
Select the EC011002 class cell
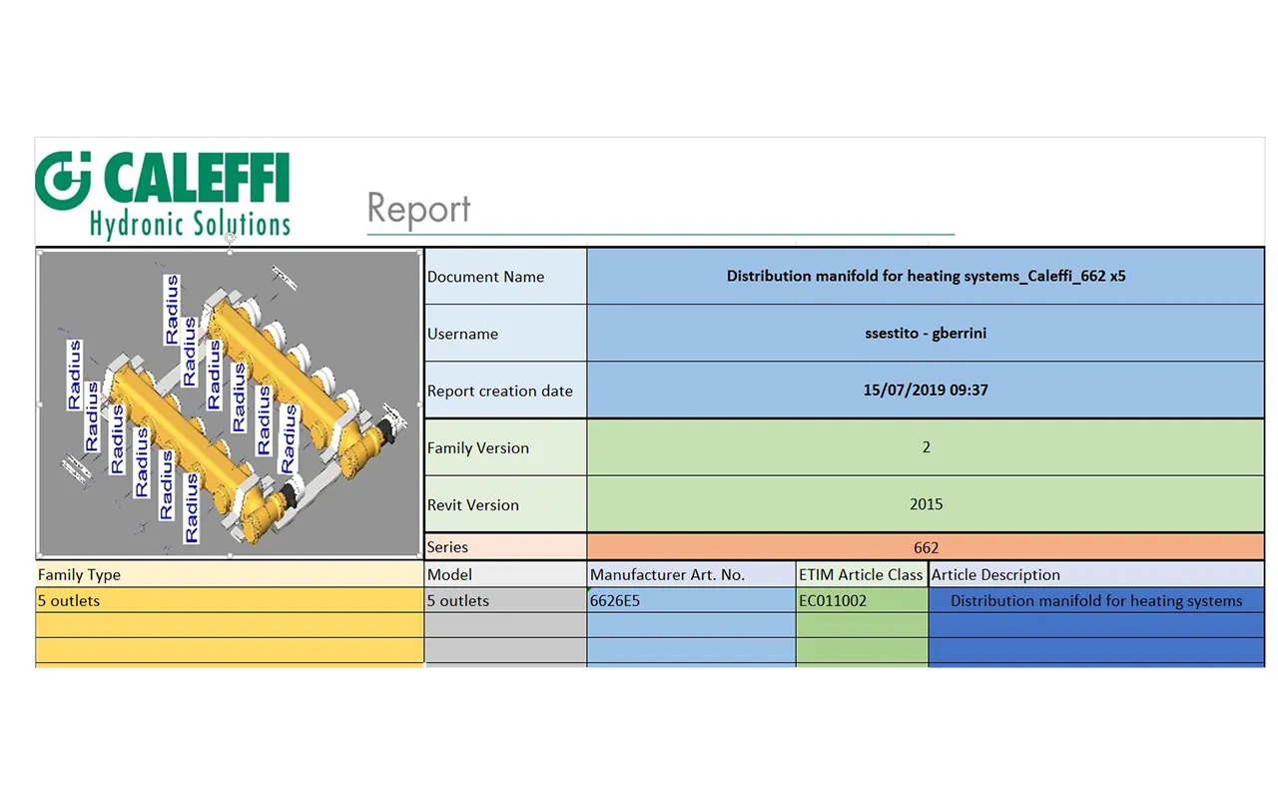click(862, 600)
